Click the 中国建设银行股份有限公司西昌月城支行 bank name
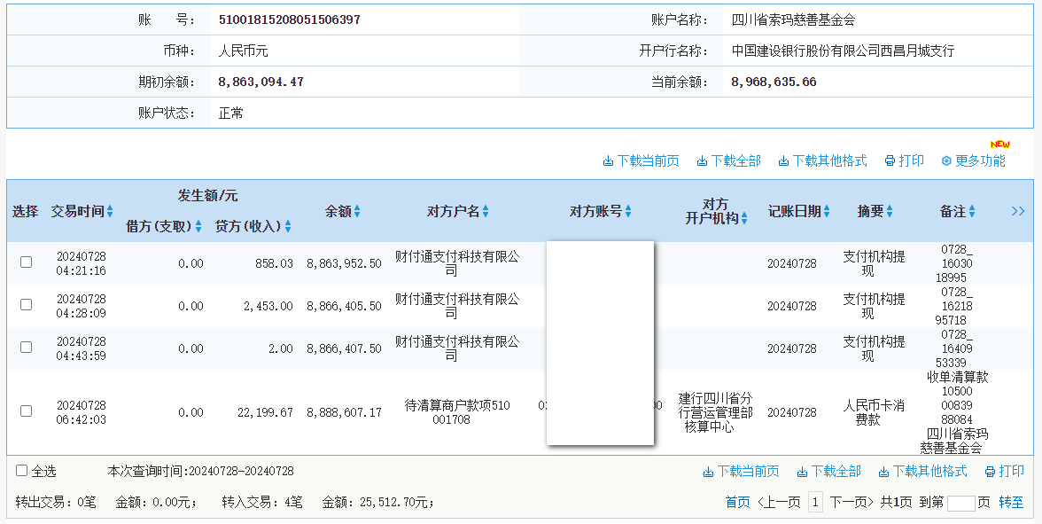 coord(843,51)
